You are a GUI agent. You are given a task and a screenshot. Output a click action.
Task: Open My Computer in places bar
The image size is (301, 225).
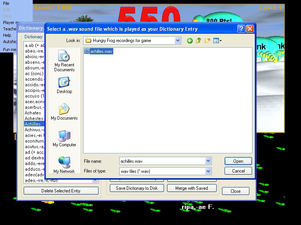point(64,138)
